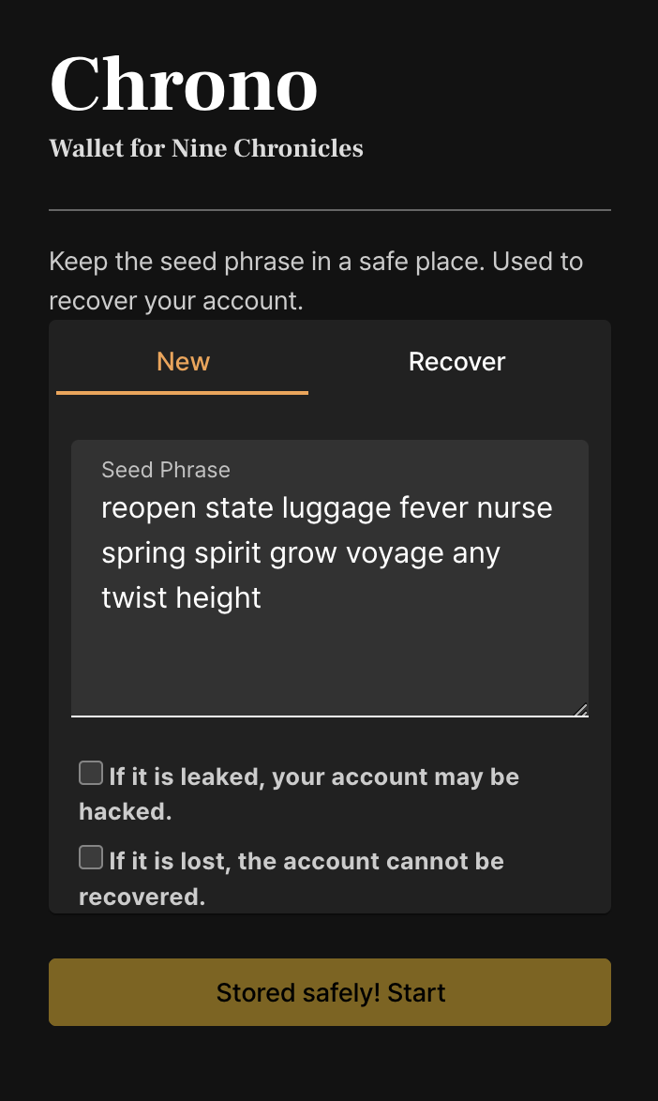Click the word "spring" in the seed phrase
Image resolution: width=658 pixels, height=1101 pixels.
(x=143, y=553)
